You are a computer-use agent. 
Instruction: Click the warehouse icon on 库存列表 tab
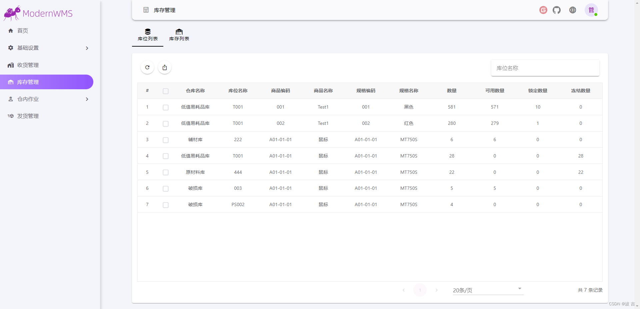coord(179,32)
